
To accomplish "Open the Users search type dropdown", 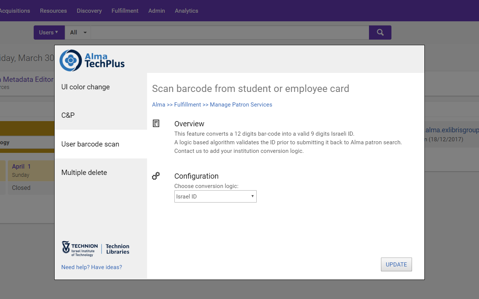I will pyautogui.click(x=49, y=33).
